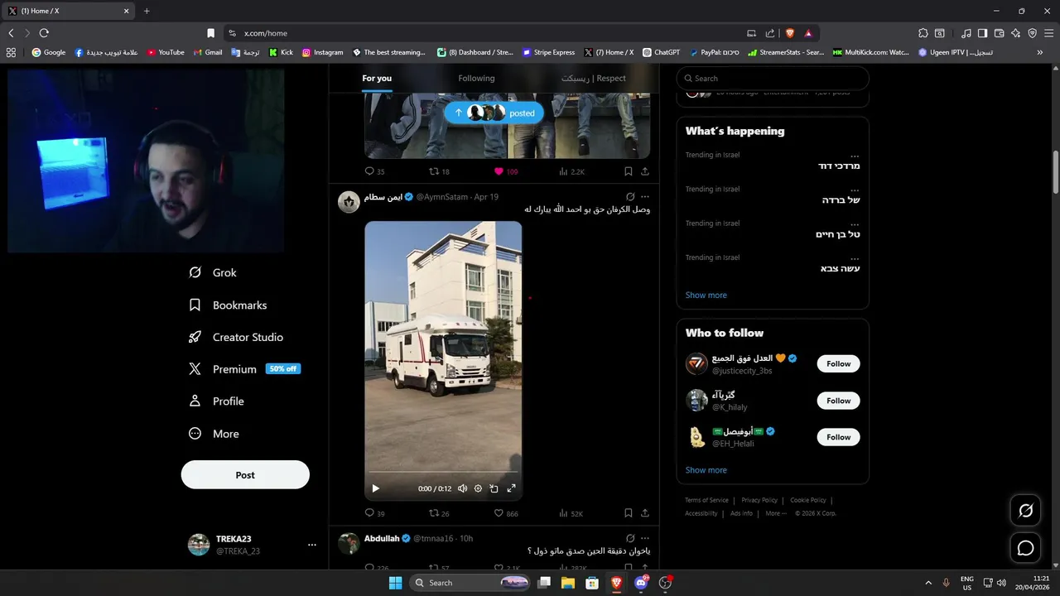Click the Post button
This screenshot has height=596, width=1060.
coord(245,475)
